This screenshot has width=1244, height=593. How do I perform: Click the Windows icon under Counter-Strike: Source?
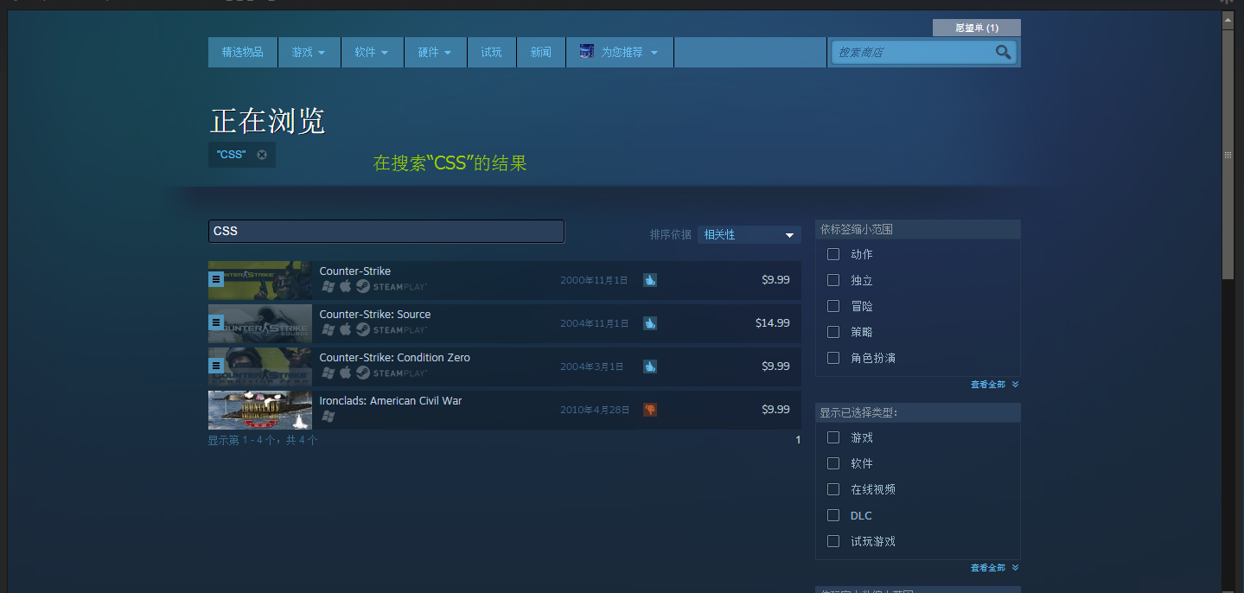point(328,329)
